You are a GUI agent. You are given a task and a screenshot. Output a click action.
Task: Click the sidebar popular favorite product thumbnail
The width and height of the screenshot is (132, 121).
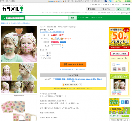point(119,85)
